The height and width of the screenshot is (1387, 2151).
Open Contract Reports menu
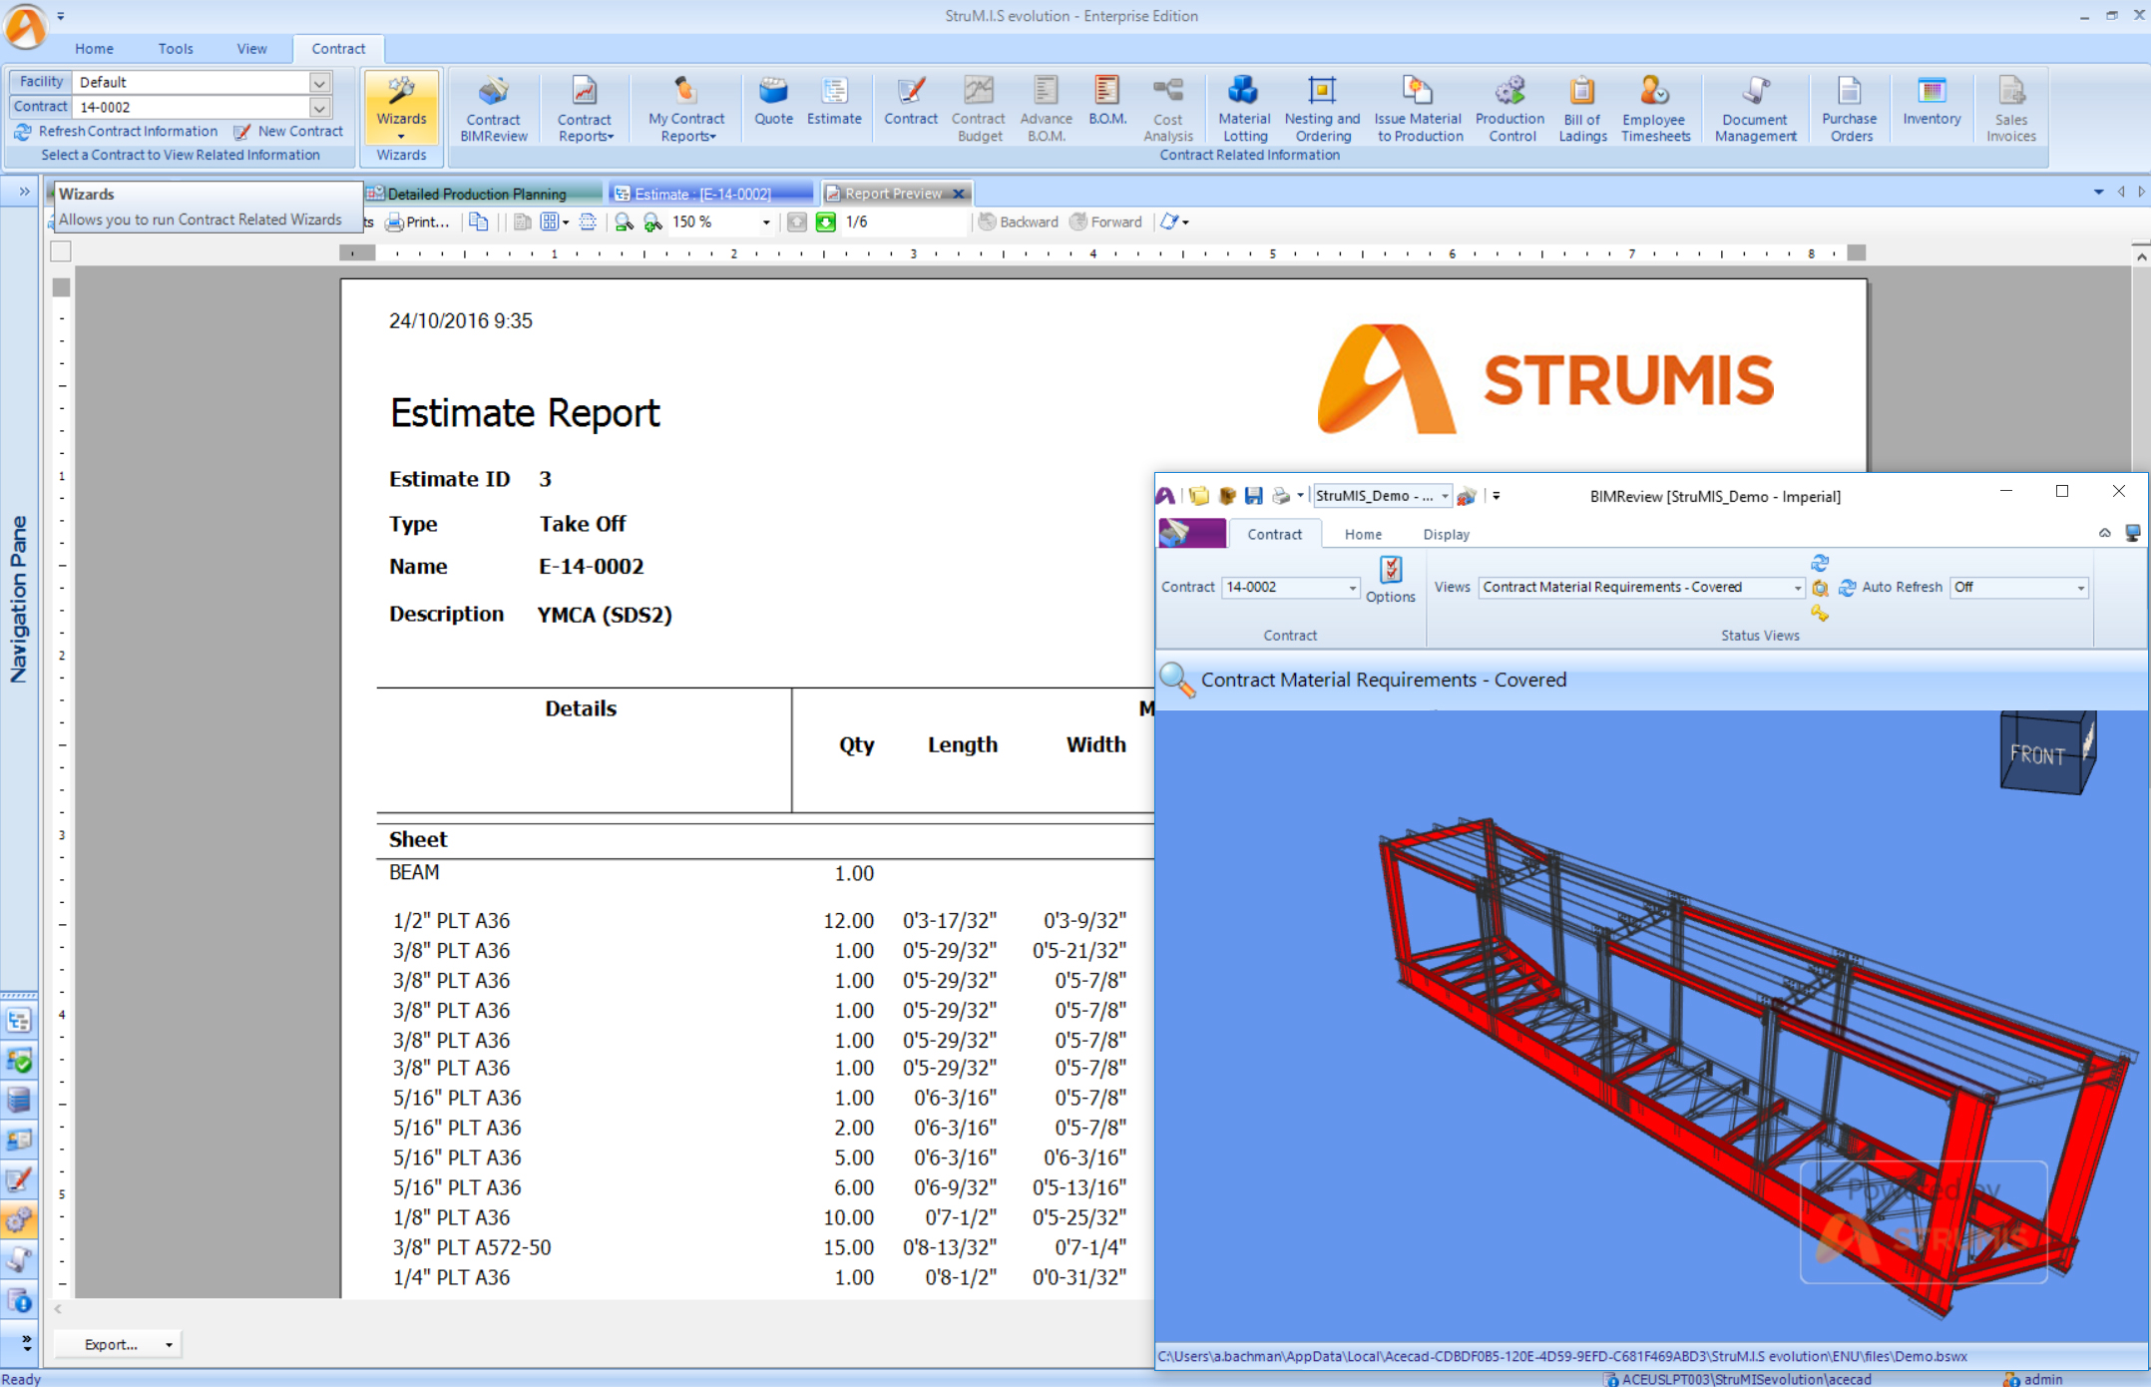[x=585, y=109]
